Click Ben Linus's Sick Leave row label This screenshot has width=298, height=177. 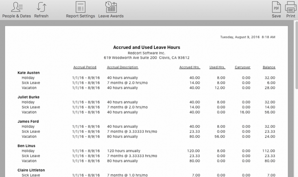[31, 156]
